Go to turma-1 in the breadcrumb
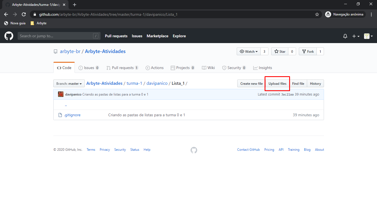Screen dimensions: 377x201 [x=134, y=83]
